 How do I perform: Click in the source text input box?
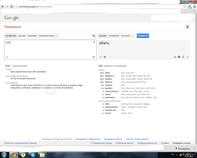(x=50, y=50)
